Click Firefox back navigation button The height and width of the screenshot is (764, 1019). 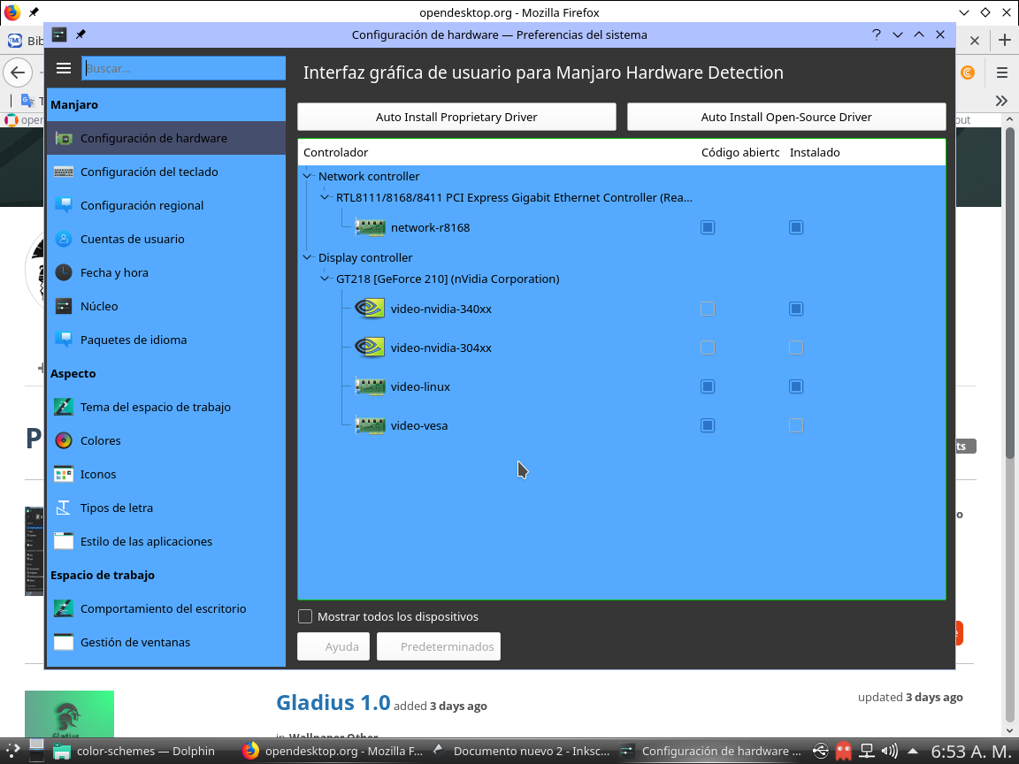click(x=18, y=73)
